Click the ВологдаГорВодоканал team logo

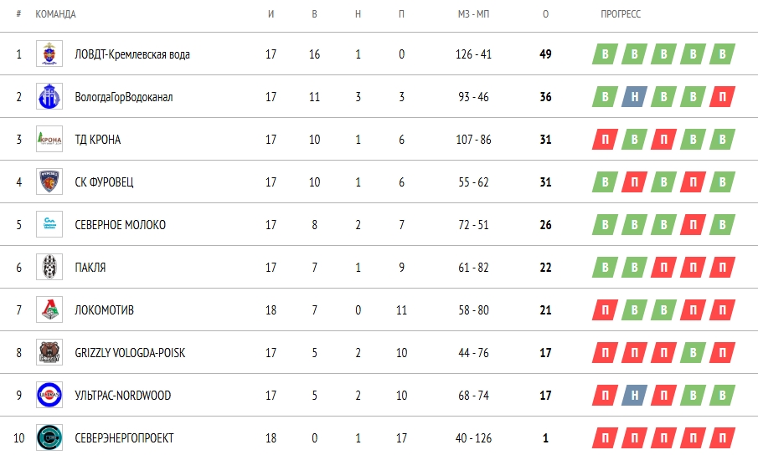coord(49,97)
